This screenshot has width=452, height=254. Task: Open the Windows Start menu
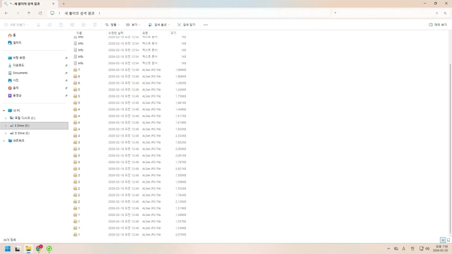[x=8, y=248]
